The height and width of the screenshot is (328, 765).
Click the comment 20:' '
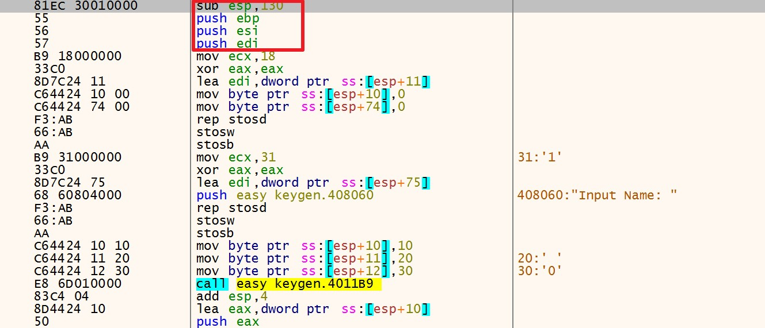[539, 258]
